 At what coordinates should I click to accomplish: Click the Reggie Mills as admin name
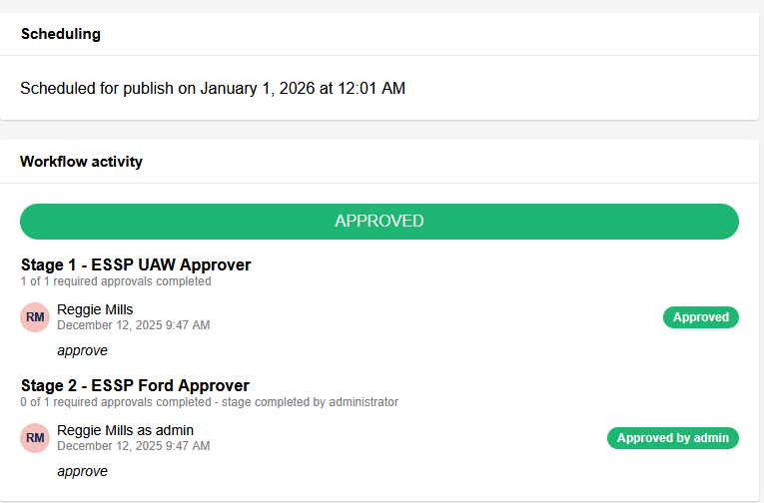125,430
